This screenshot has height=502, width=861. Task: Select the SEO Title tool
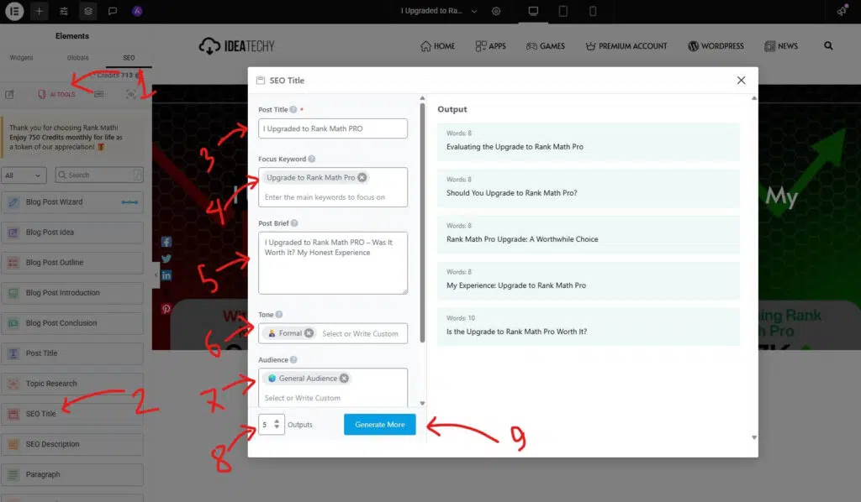[x=72, y=414]
